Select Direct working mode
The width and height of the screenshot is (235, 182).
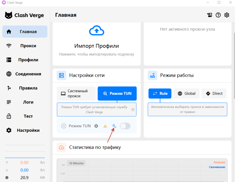pos(214,93)
